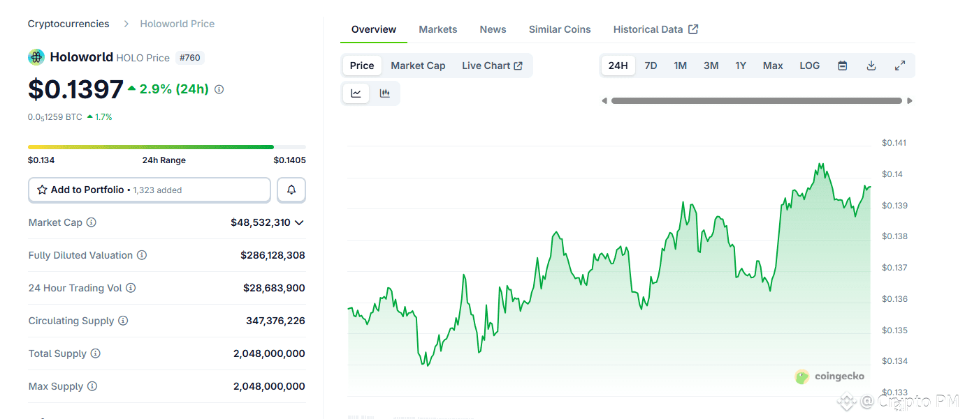Image resolution: width=965 pixels, height=419 pixels.
Task: Switch to the candlestick chart icon
Action: (x=384, y=93)
